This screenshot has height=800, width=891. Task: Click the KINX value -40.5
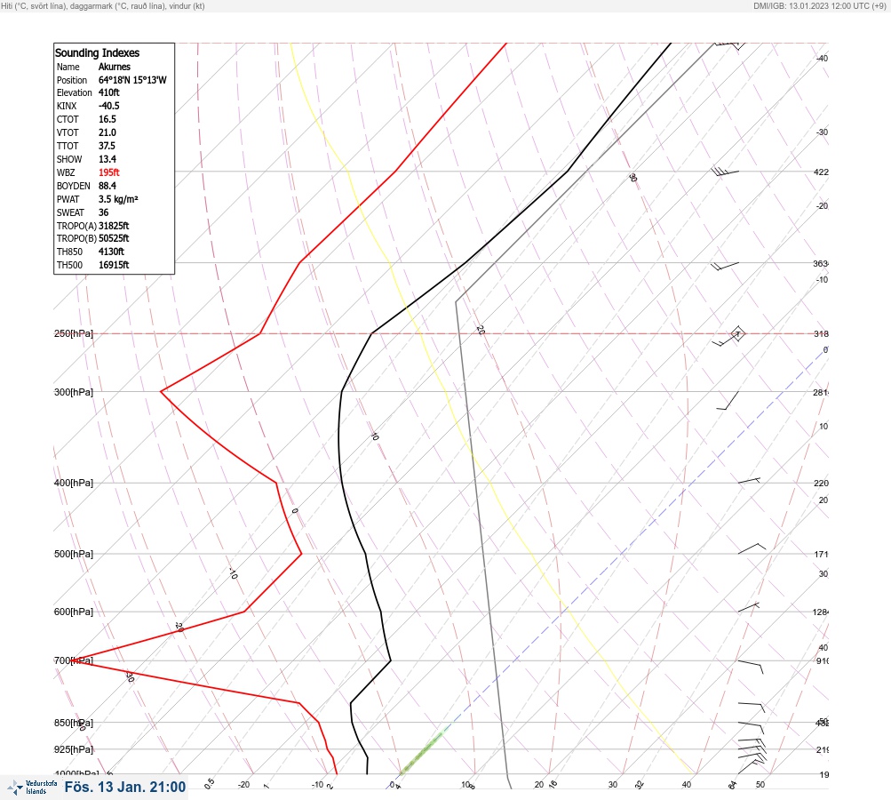[x=108, y=106]
